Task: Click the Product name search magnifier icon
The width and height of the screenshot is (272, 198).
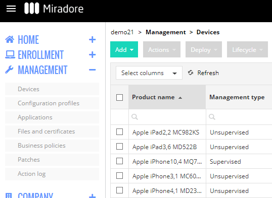Action: pos(134,117)
